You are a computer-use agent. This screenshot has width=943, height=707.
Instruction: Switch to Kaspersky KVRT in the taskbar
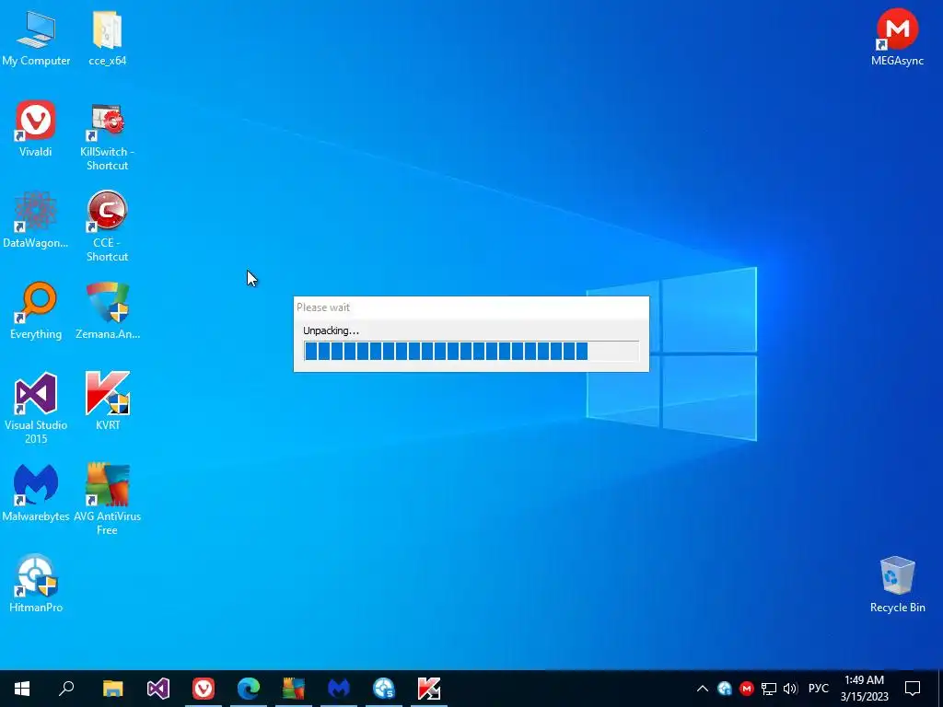[429, 689]
